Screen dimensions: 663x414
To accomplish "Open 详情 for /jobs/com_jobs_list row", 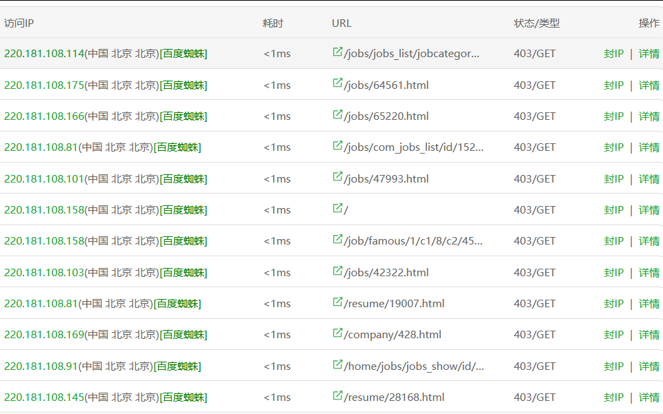I will click(x=649, y=147).
